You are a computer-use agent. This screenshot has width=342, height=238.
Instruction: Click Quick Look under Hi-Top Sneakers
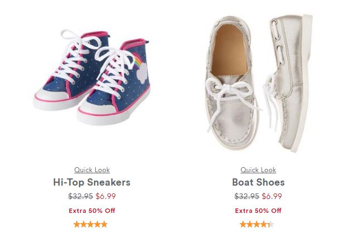point(92,169)
